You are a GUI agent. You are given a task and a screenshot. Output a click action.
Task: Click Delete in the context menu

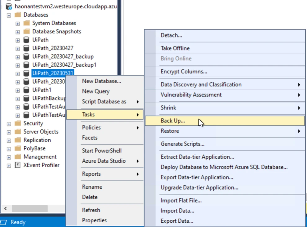[105, 197]
